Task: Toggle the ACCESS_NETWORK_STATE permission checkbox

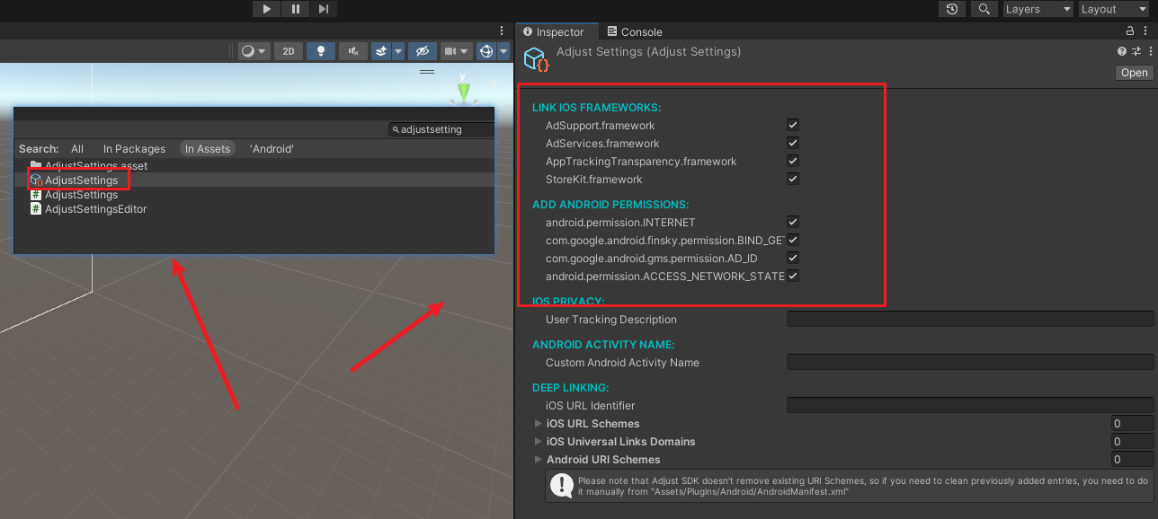Action: 793,276
